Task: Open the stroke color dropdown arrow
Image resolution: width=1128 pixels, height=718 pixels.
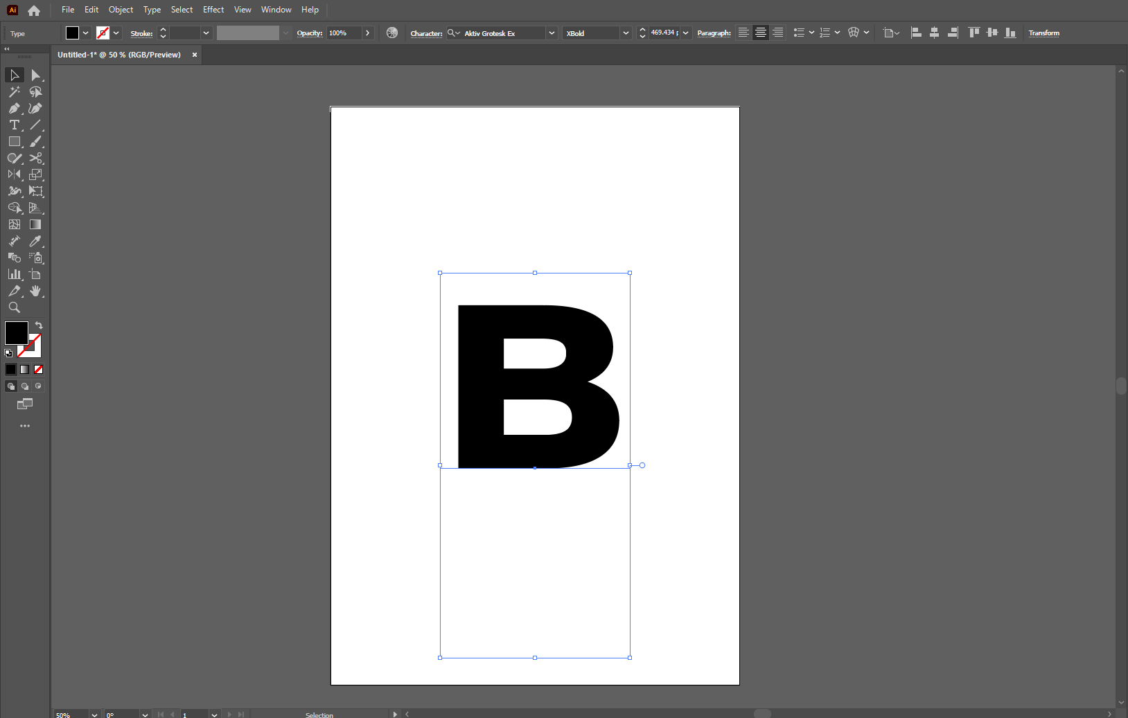Action: tap(116, 33)
